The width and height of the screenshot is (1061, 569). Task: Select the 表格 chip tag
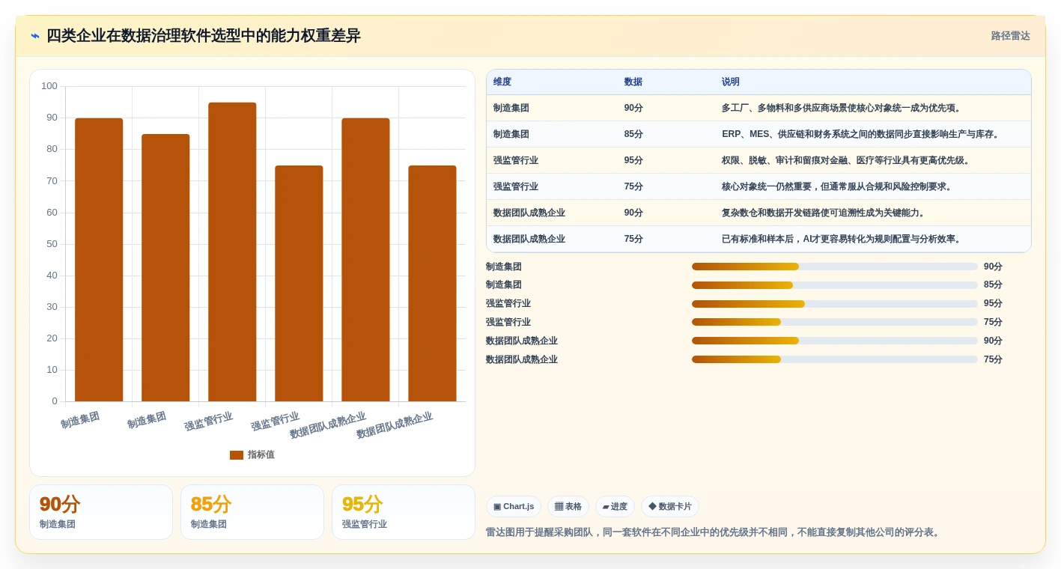[568, 507]
